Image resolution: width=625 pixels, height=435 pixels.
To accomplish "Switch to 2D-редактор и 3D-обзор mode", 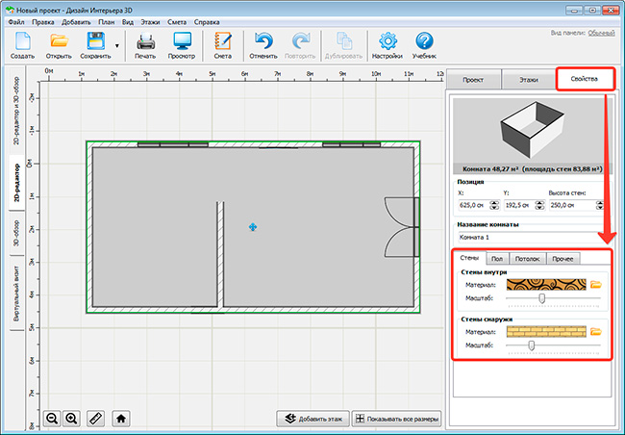I will pyautogui.click(x=16, y=111).
